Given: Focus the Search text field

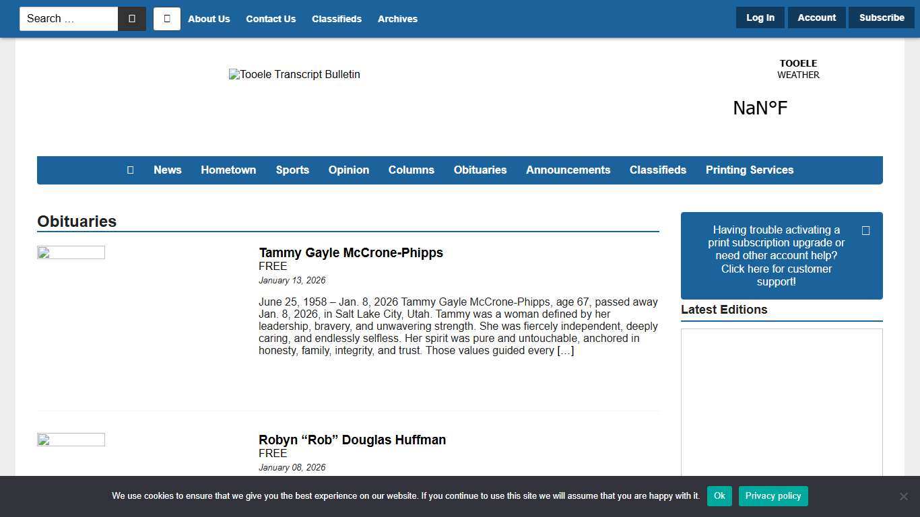Looking at the screenshot, I should [x=69, y=19].
